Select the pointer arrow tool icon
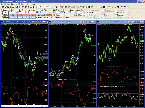145x108 pixels. click(115, 7)
